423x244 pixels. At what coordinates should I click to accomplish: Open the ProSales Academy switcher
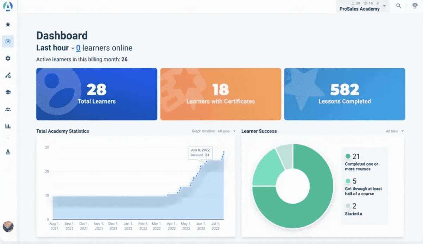coord(362,9)
